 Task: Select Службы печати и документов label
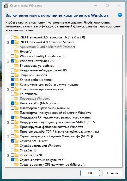[41, 160]
